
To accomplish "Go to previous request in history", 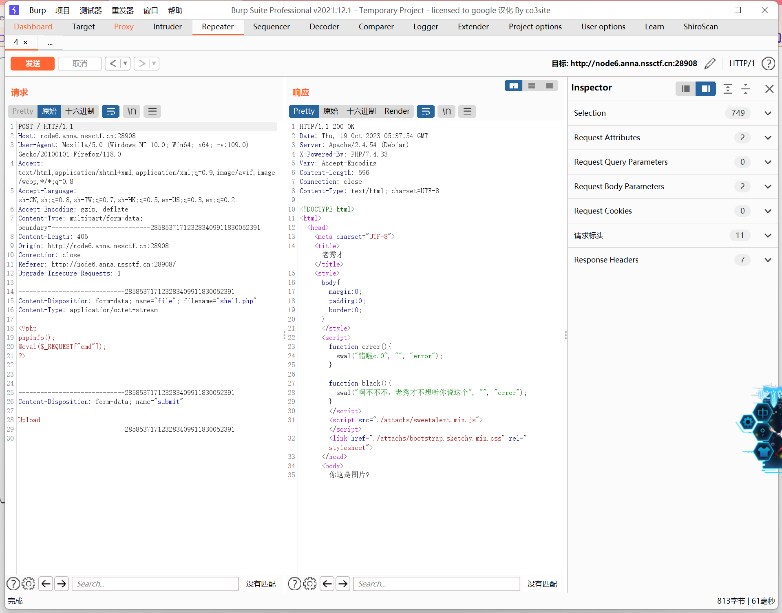I will coord(113,64).
